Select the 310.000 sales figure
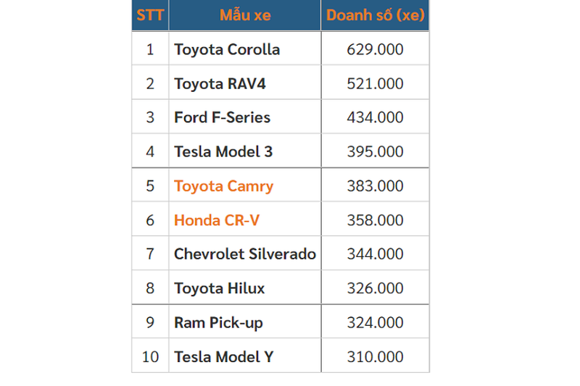Viewport: 580px width, 386px height. (375, 357)
